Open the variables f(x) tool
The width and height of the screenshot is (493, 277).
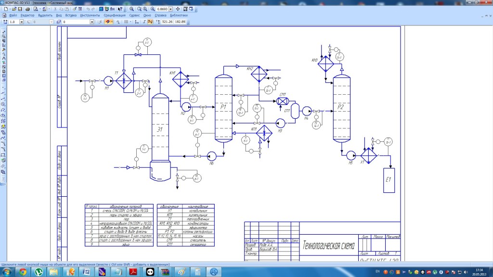pyautogui.click(x=113, y=9)
